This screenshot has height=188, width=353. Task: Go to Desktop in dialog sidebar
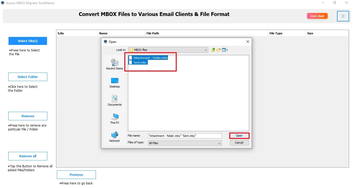[114, 83]
